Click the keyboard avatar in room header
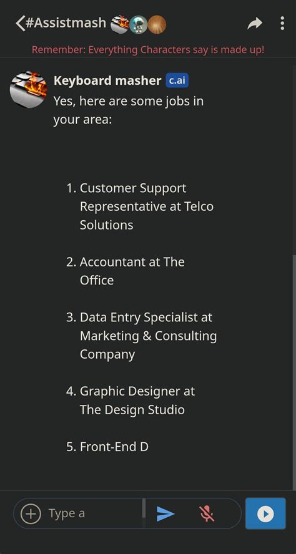 [x=120, y=25]
